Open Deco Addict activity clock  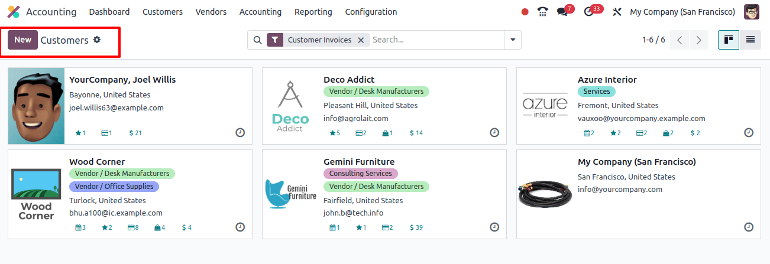pos(494,132)
